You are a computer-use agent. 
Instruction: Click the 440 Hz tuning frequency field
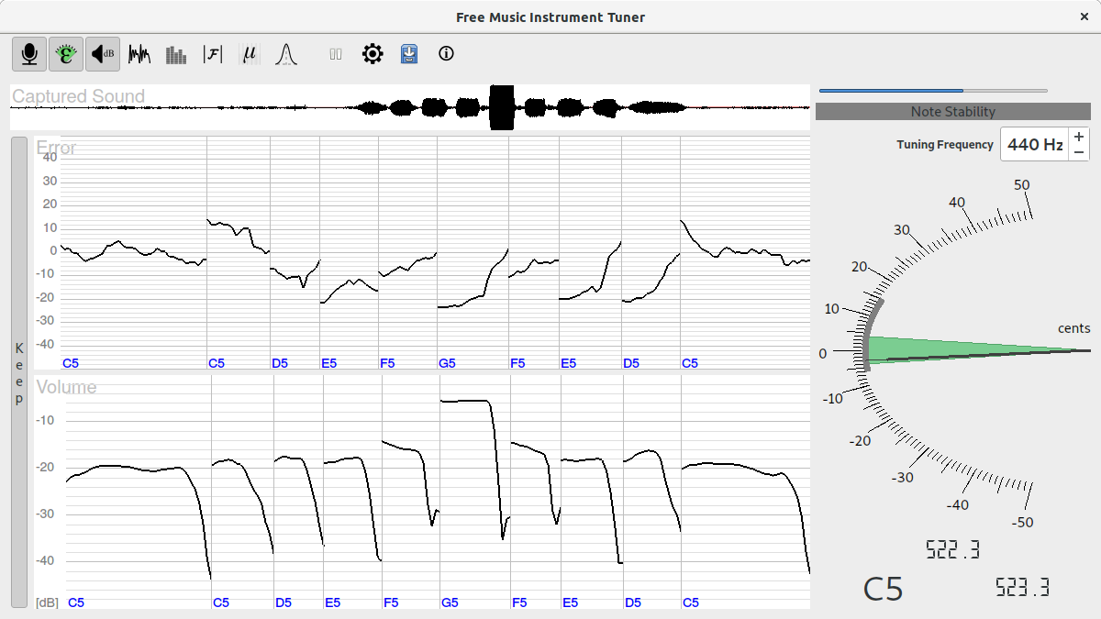pos(1034,145)
